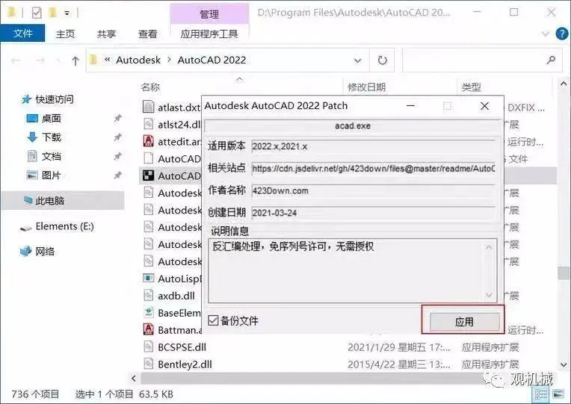The width and height of the screenshot is (571, 404).
Task: Click the 应用 button in Patch dialog
Action: [x=464, y=321]
